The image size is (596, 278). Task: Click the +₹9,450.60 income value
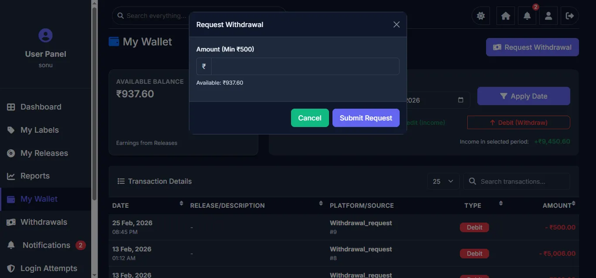(x=552, y=141)
